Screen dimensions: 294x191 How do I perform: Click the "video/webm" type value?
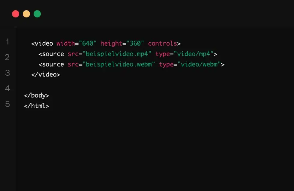tap(199, 64)
